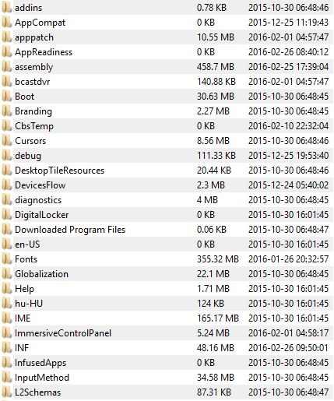Screen dimensions: 334x401
Task: Click the date 2016-02-26 09:50:01
Action: point(288,348)
